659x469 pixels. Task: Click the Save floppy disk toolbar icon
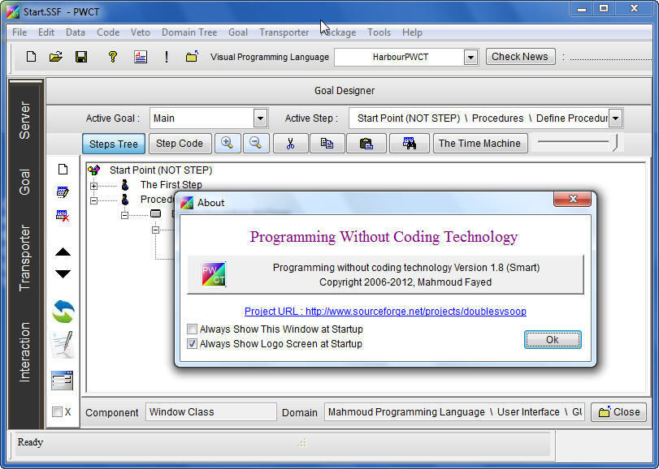pyautogui.click(x=81, y=57)
